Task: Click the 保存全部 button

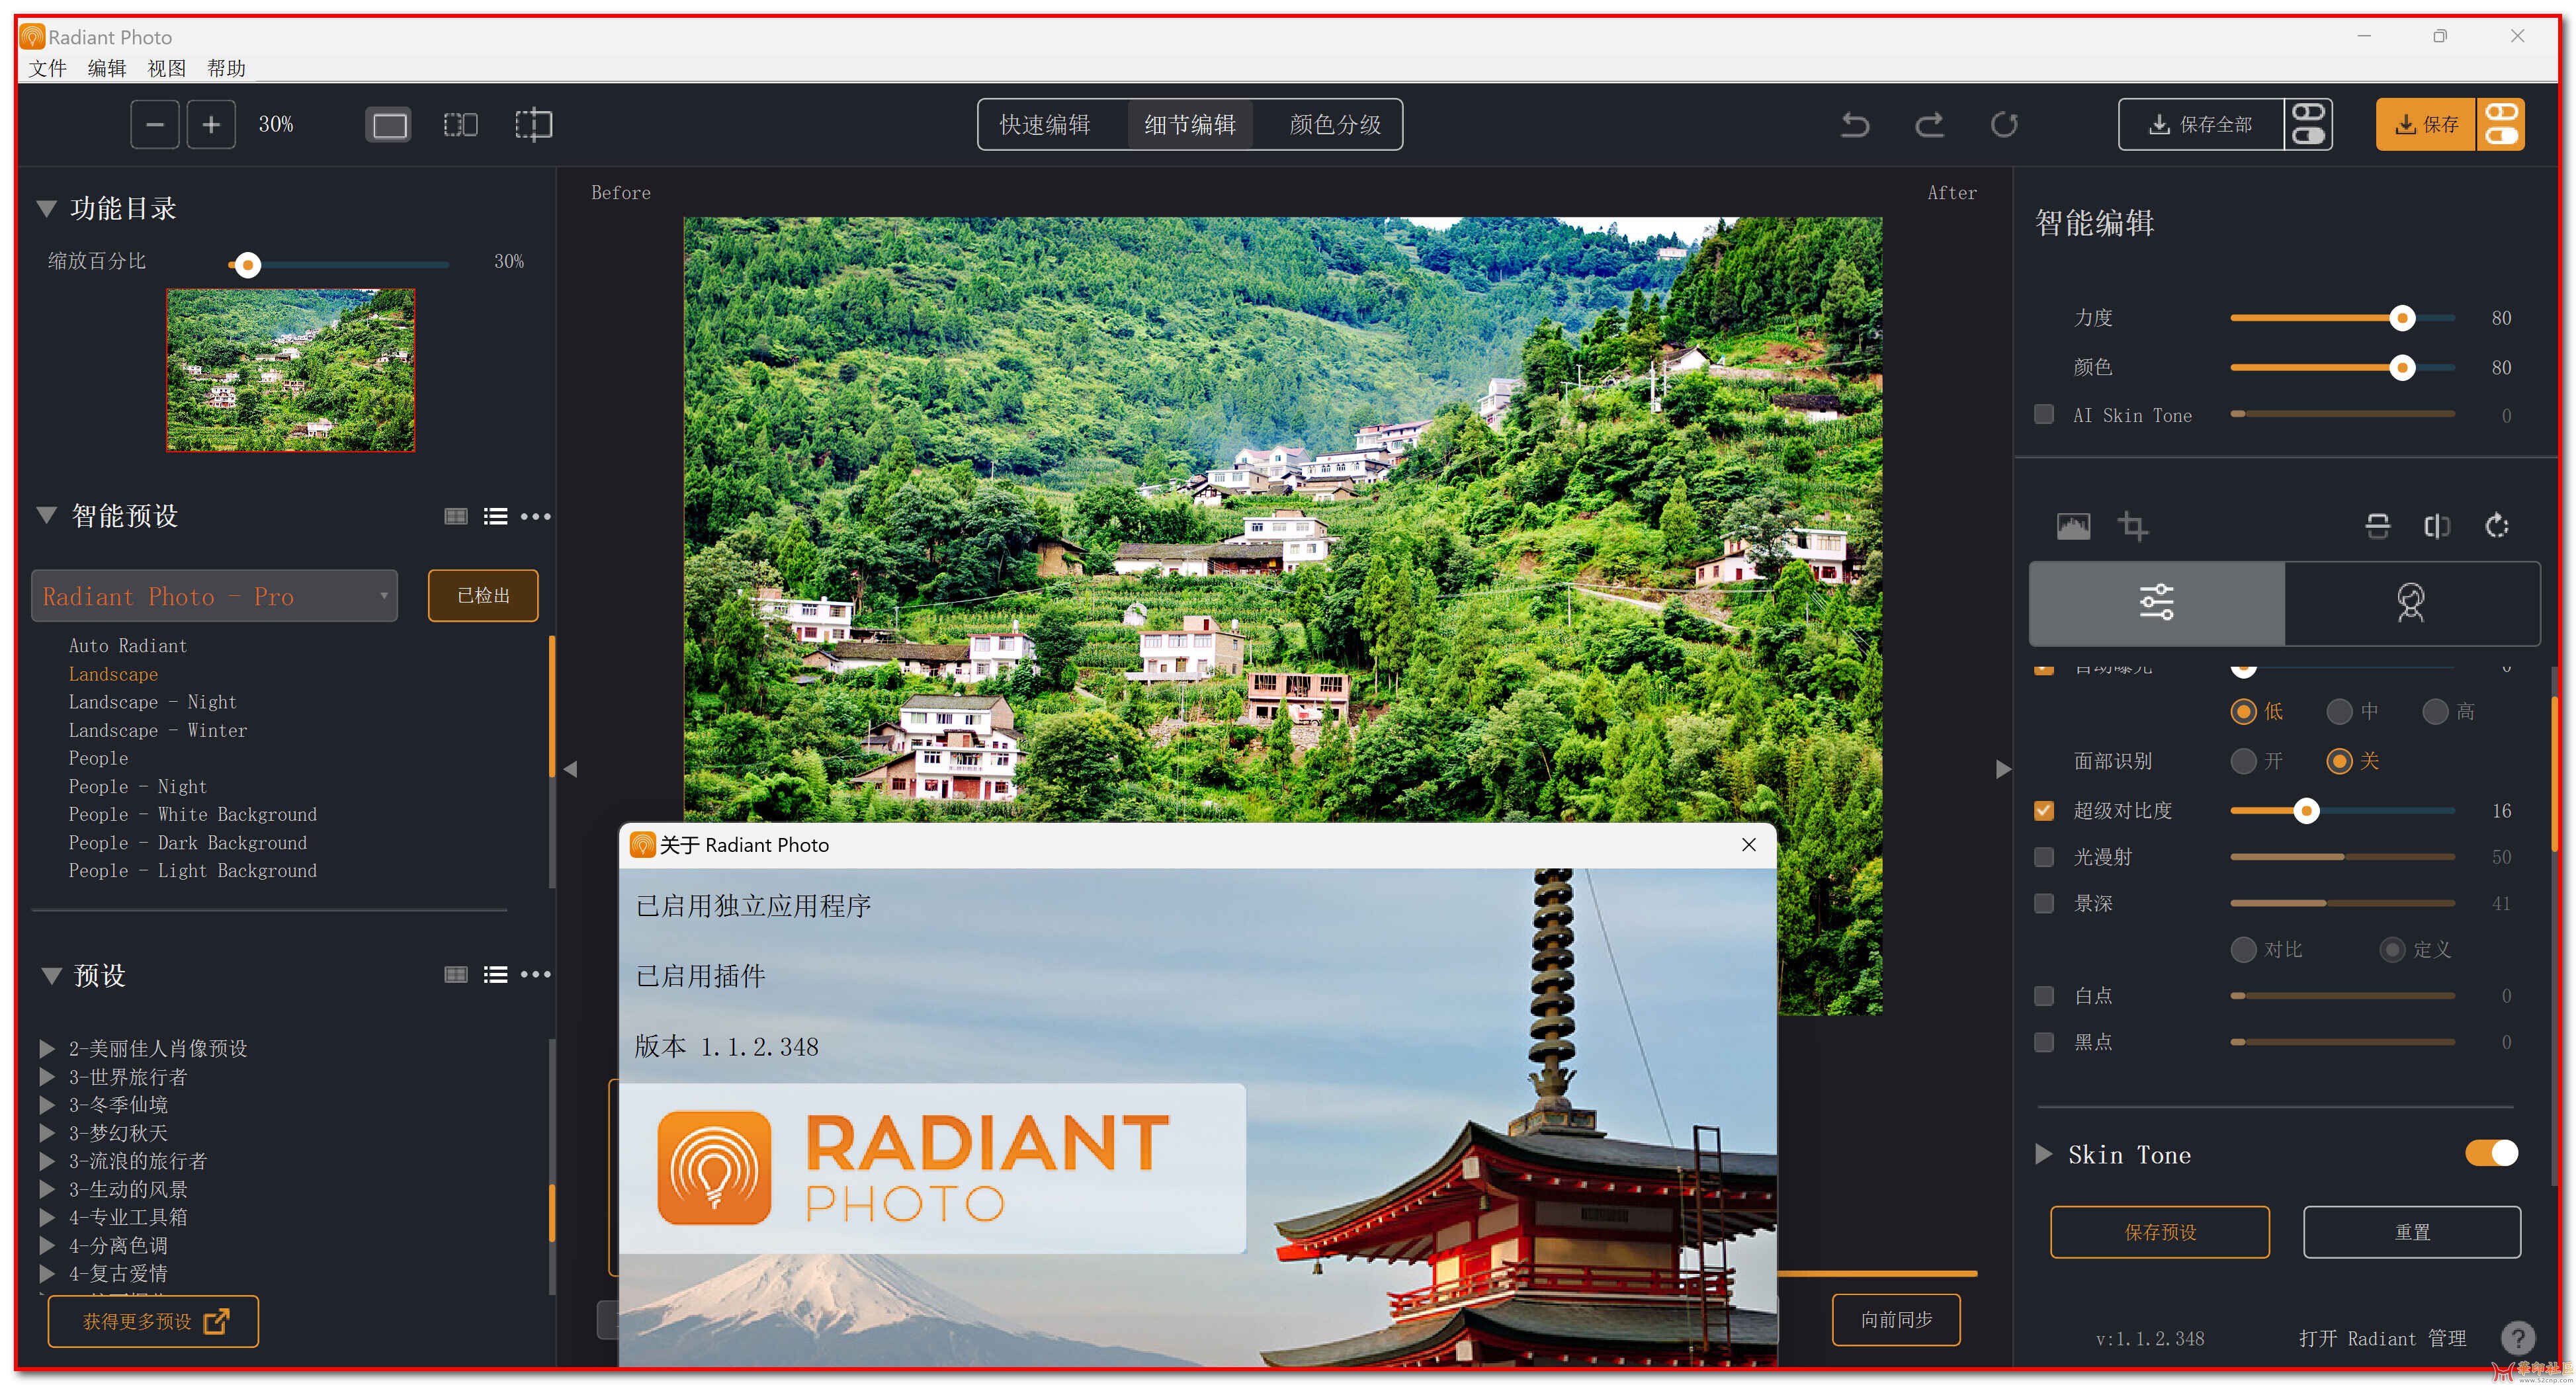Action: coord(2201,125)
